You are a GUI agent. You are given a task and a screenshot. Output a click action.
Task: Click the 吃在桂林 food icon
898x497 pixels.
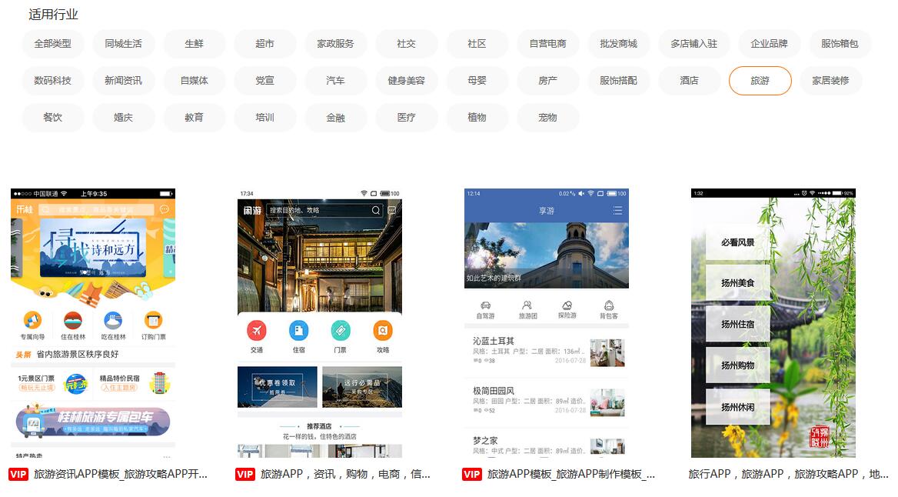pos(113,320)
